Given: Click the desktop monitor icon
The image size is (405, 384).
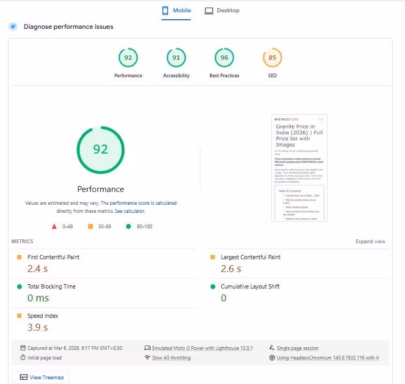Looking at the screenshot, I should [209, 11].
